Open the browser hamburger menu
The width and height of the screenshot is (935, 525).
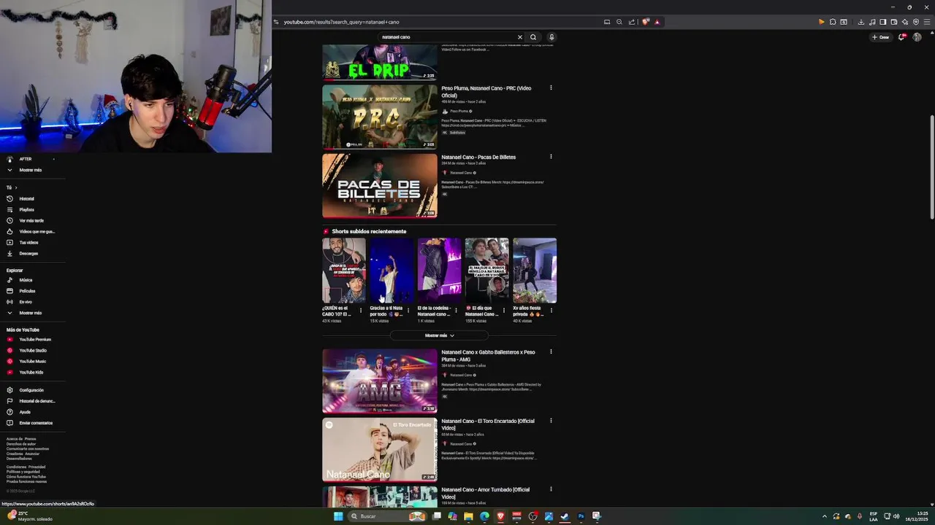[927, 22]
